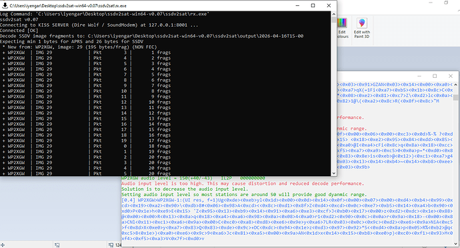Click the Dire Wolf window scrollbar thumb
This screenshot has height=248, width=460.
click(x=455, y=97)
